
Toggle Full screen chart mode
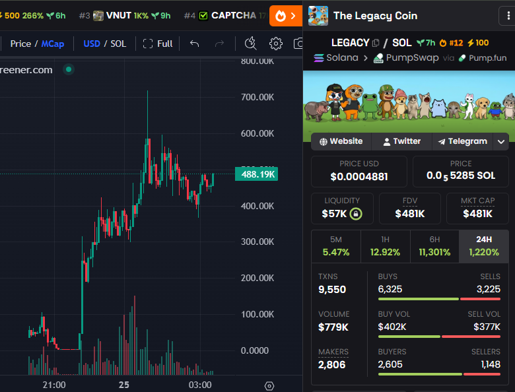158,44
